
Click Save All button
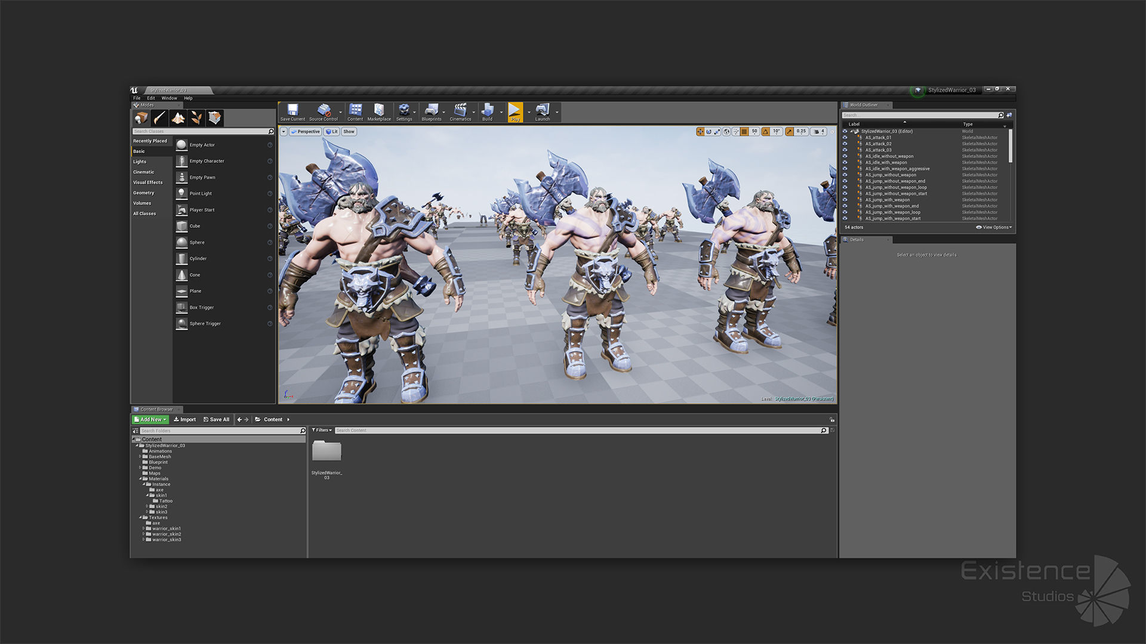[216, 420]
